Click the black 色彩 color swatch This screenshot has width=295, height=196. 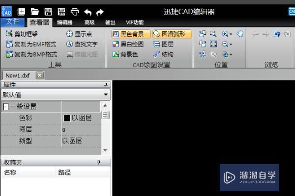[67, 118]
